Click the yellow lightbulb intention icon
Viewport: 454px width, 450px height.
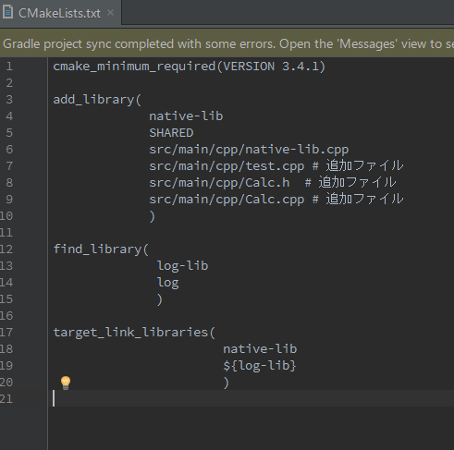(x=66, y=383)
